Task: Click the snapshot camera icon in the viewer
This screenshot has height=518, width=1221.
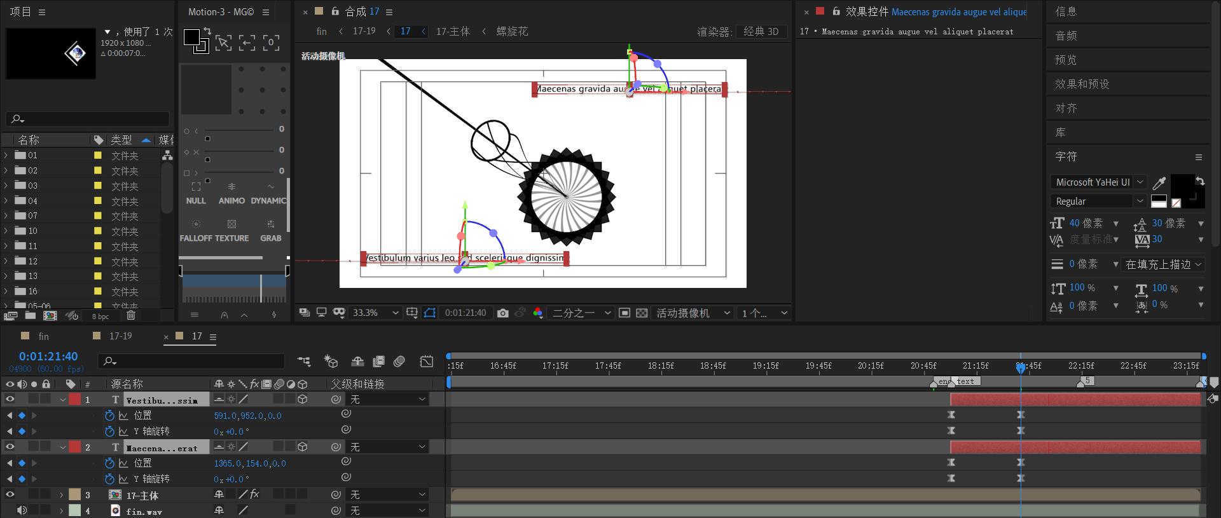Action: (502, 313)
